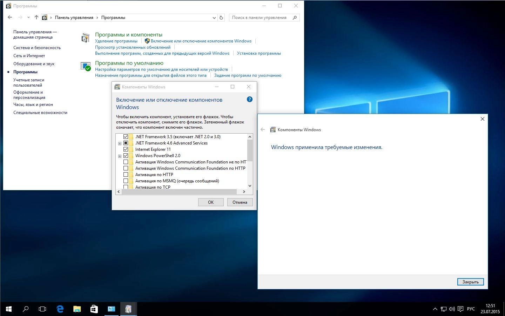The image size is (505, 316).
Task: Check Активация Windows Communication Foundation не по HTTP
Action: [x=126, y=162]
